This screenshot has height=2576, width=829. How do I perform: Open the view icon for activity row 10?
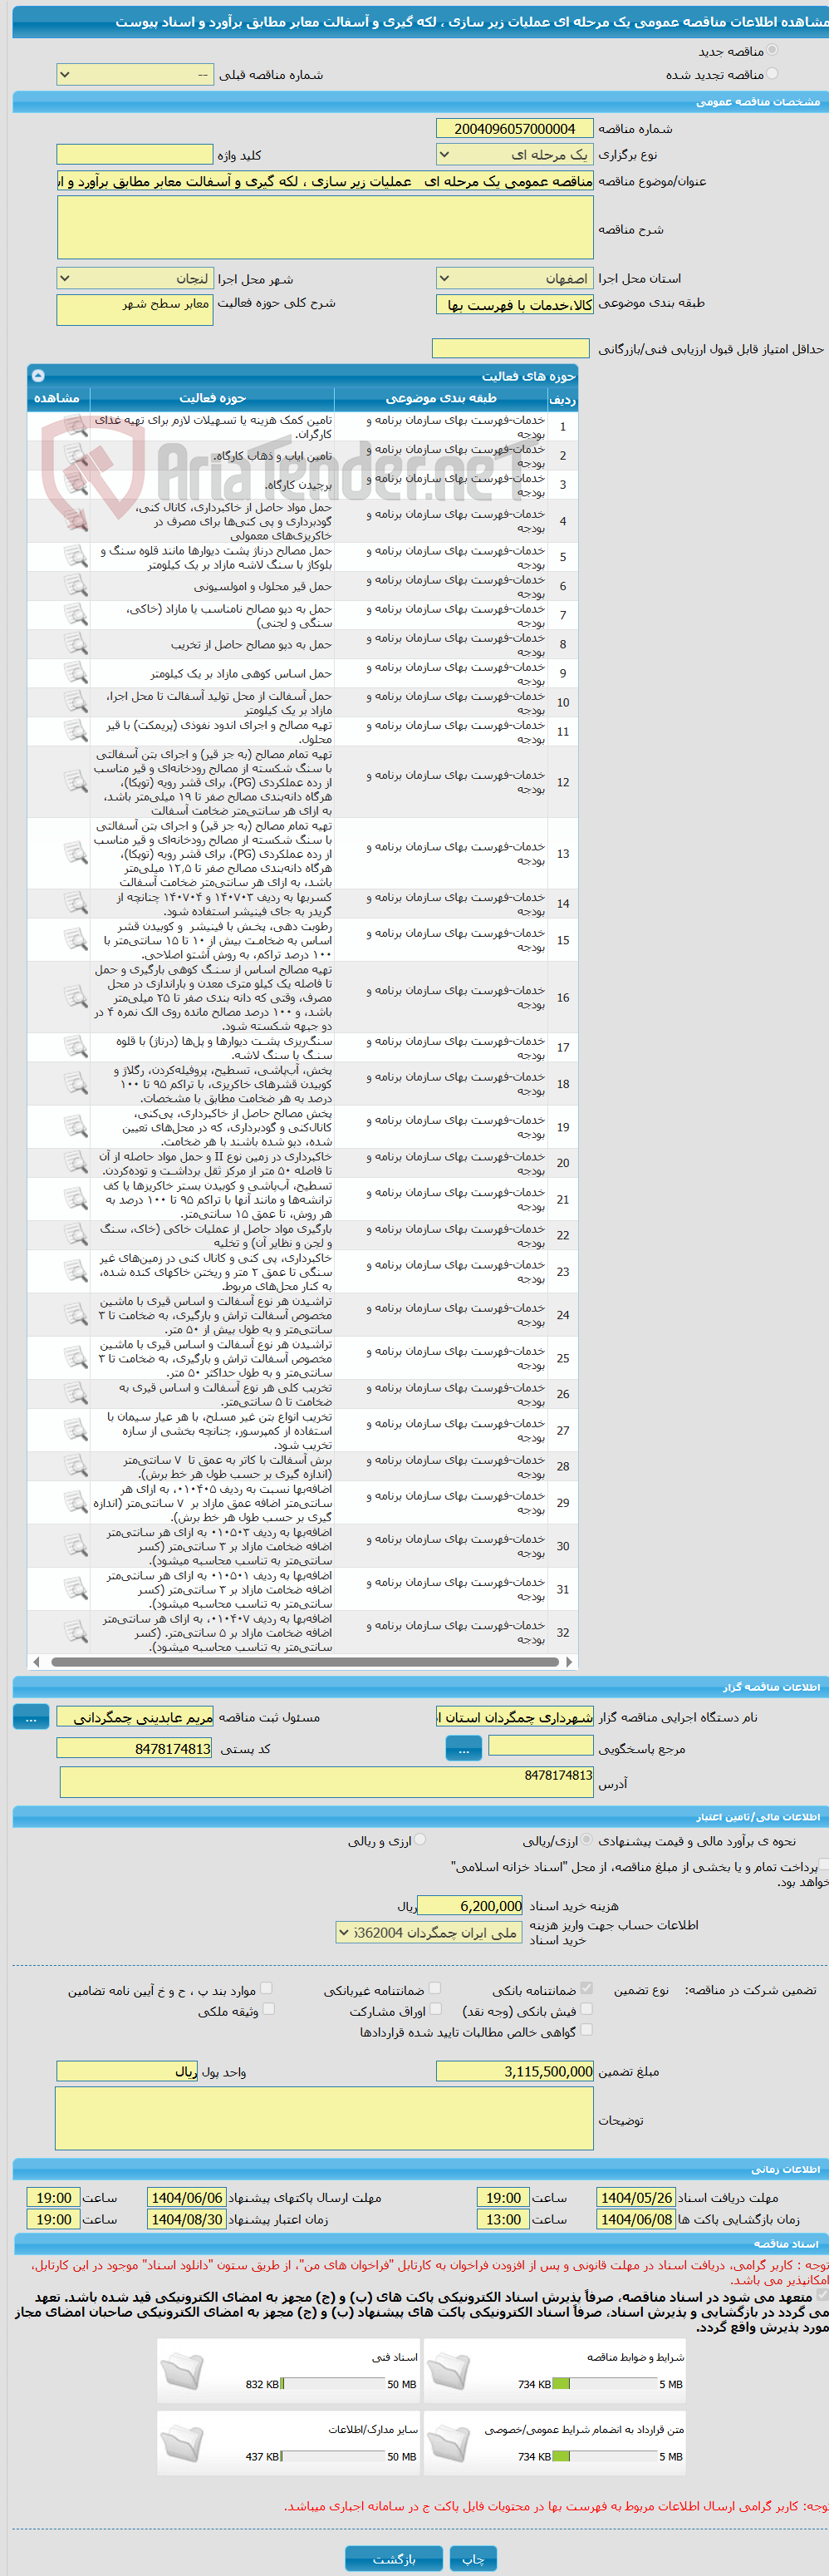75,702
